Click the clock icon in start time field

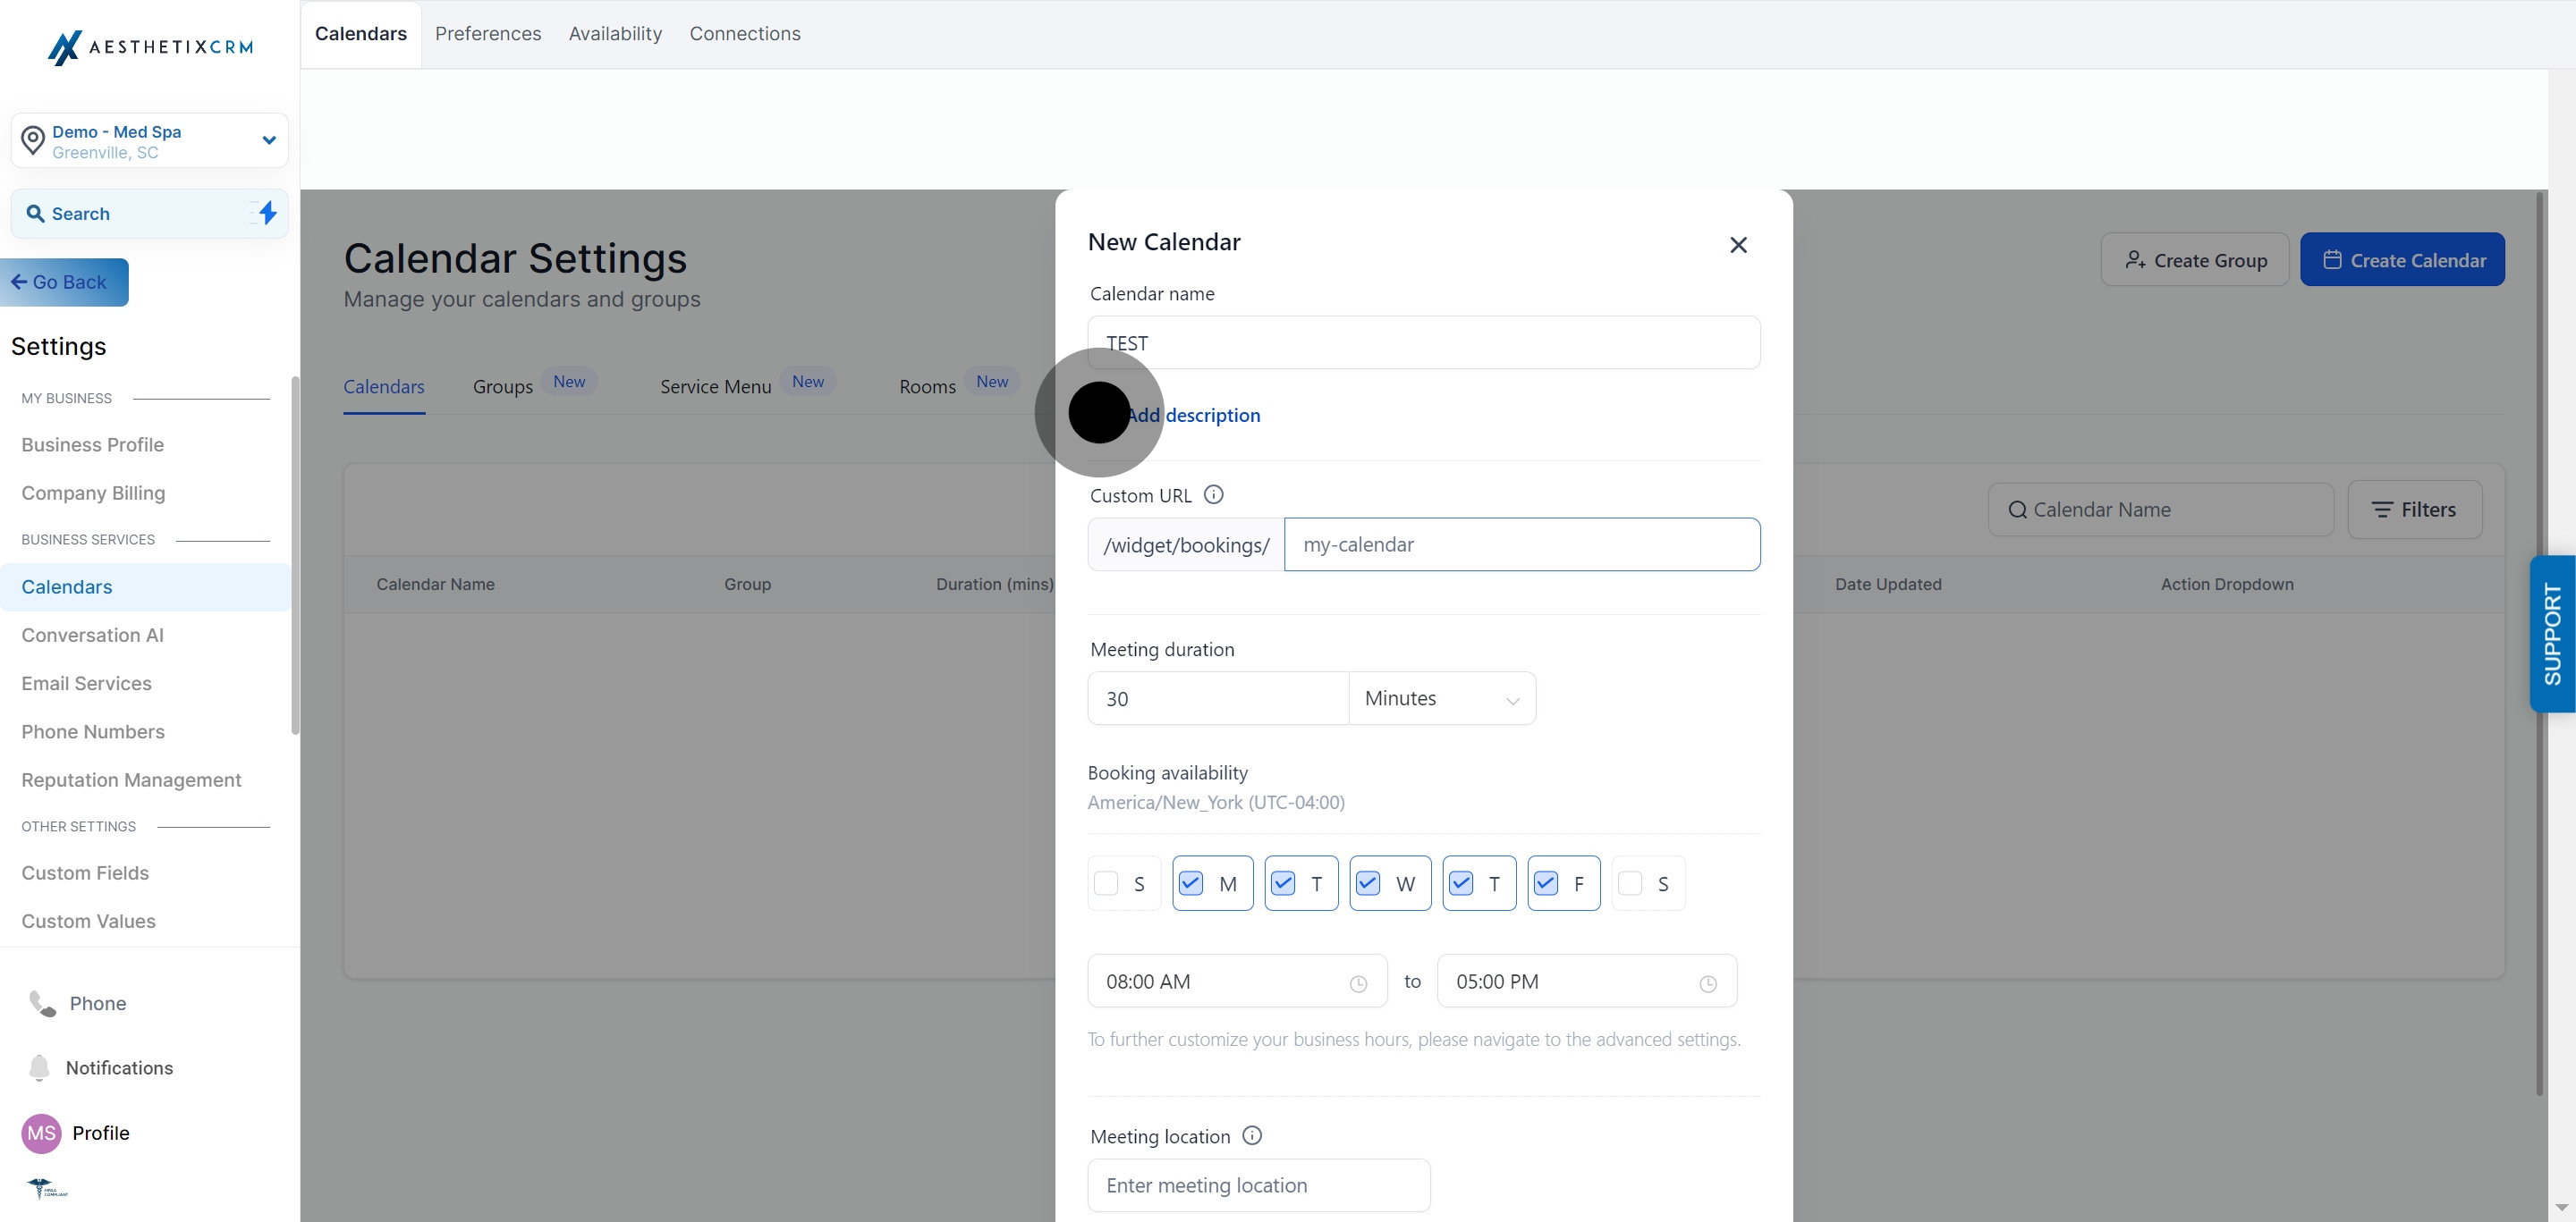click(1358, 983)
